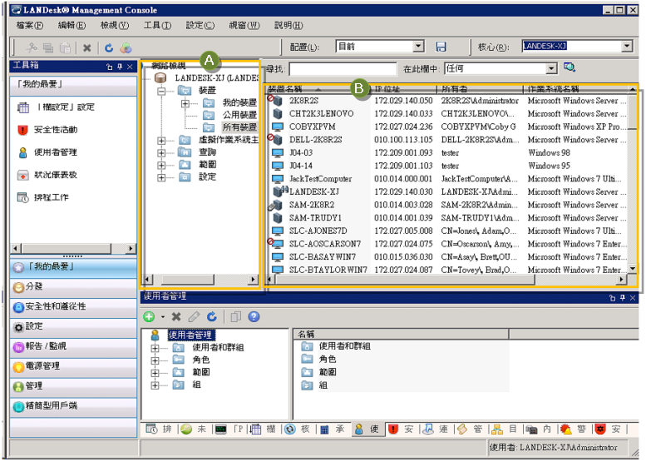
Task: Open the 檢視(V) menu
Action: pos(115,26)
